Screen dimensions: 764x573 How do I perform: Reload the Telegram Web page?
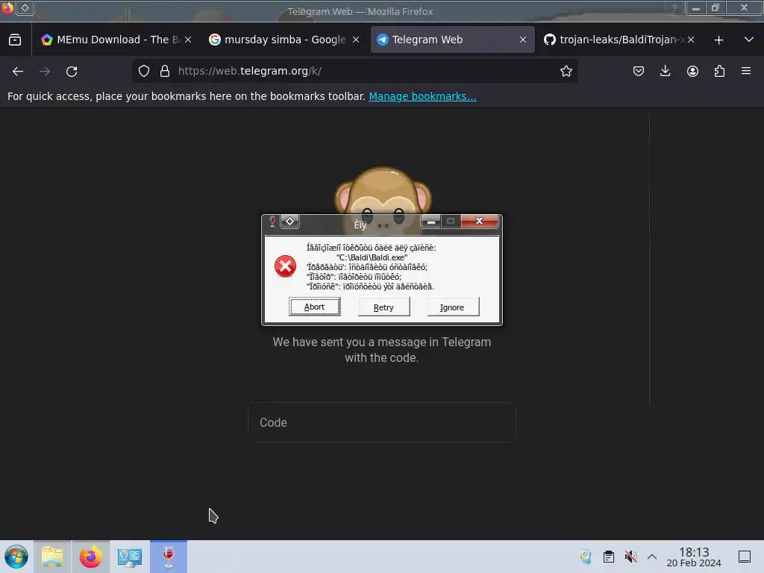click(72, 72)
